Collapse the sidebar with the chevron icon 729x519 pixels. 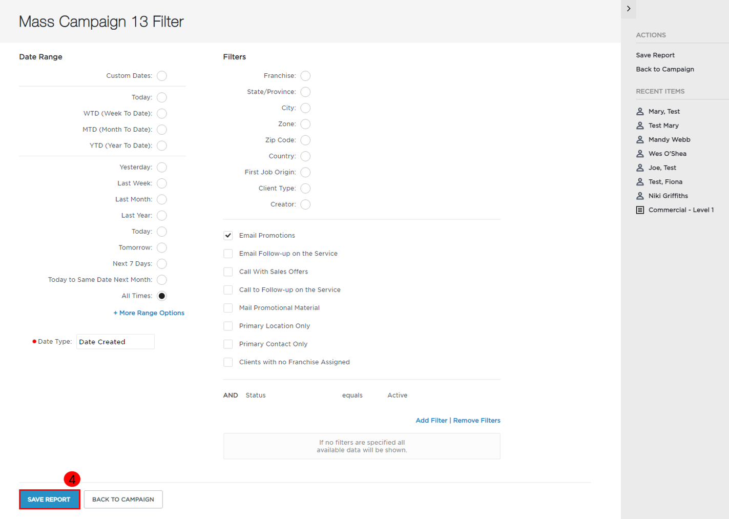click(x=629, y=9)
